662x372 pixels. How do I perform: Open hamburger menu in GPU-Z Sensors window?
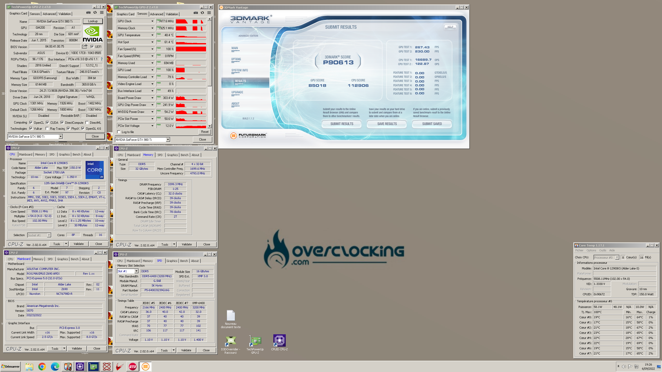point(209,13)
